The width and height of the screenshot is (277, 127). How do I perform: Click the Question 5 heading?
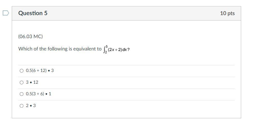click(33, 13)
